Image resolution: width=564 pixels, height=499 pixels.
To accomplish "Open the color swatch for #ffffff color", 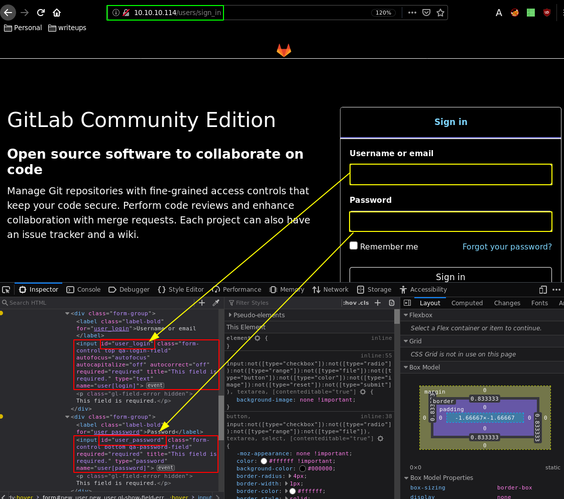I will pyautogui.click(x=264, y=461).
